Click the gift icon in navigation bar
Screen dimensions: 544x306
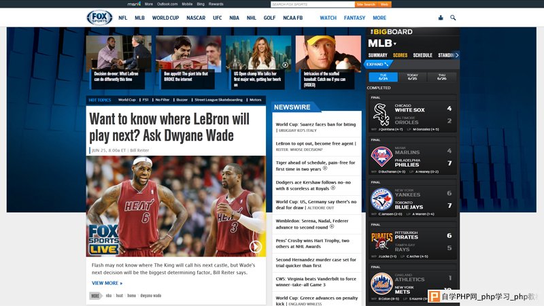pos(441,18)
